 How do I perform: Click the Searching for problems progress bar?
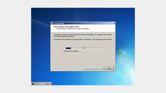tap(83, 48)
